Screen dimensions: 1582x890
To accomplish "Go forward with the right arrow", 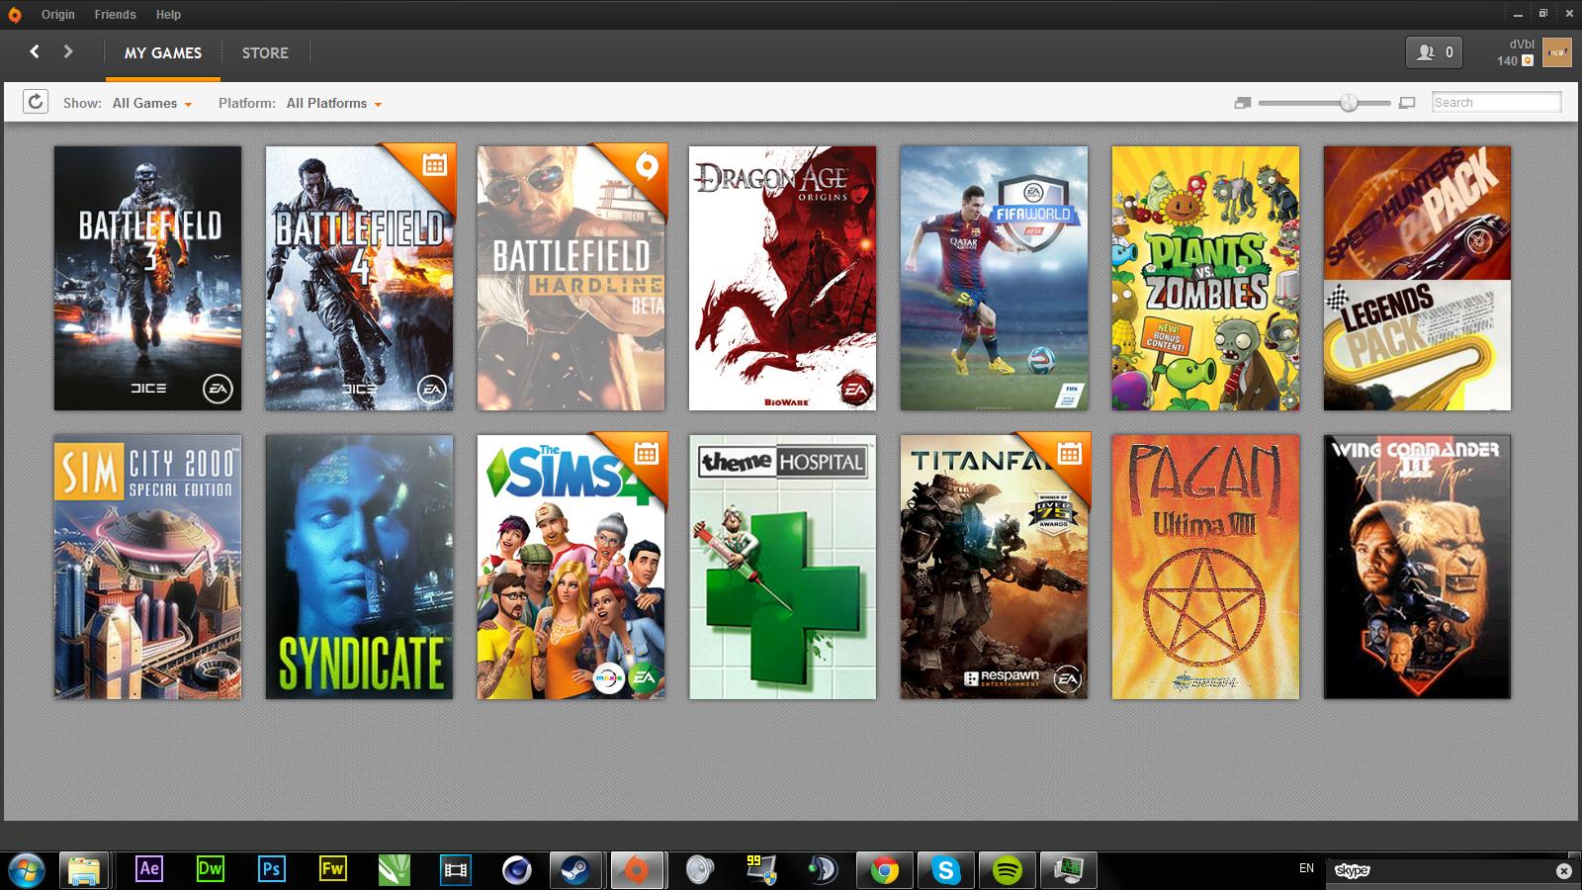I will [x=68, y=51].
